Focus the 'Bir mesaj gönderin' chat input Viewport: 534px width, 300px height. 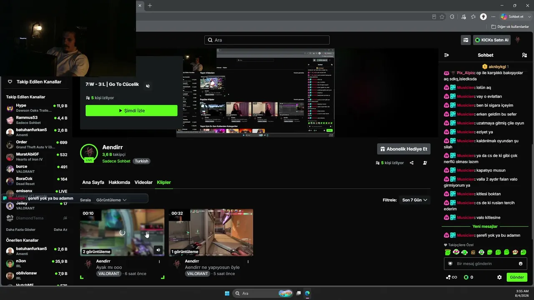[x=486, y=264]
